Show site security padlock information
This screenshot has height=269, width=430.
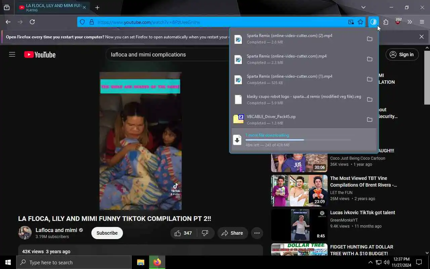tap(91, 22)
